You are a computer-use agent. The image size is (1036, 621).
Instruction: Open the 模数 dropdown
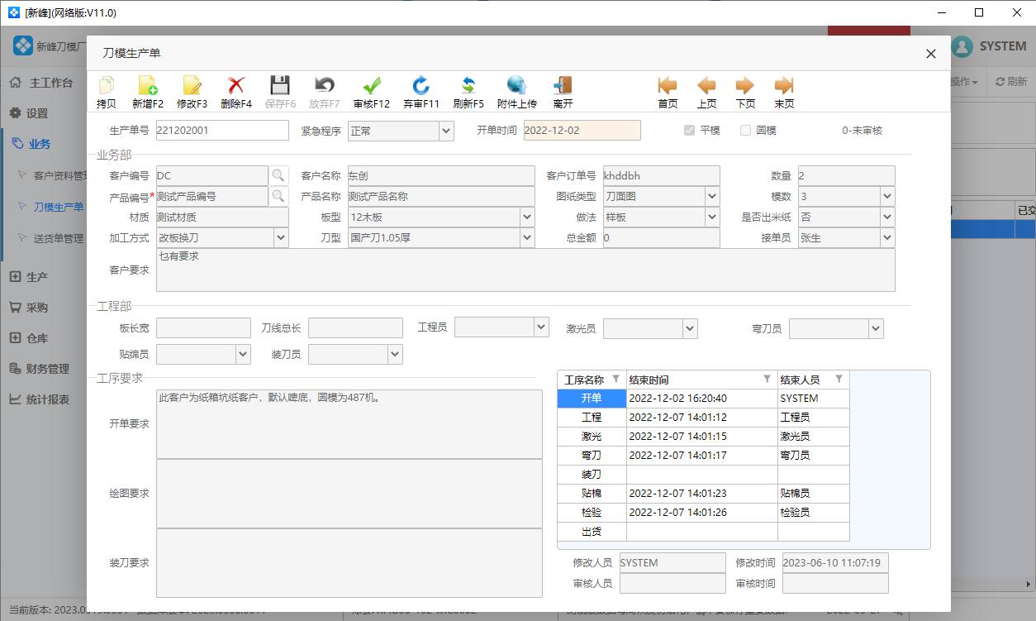tap(887, 196)
